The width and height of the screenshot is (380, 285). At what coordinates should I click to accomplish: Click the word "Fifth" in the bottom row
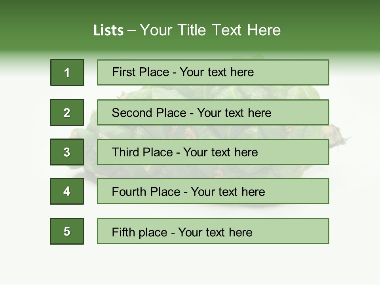pos(124,232)
